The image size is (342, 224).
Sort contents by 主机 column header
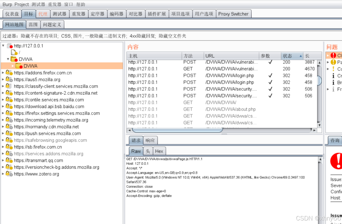point(154,56)
